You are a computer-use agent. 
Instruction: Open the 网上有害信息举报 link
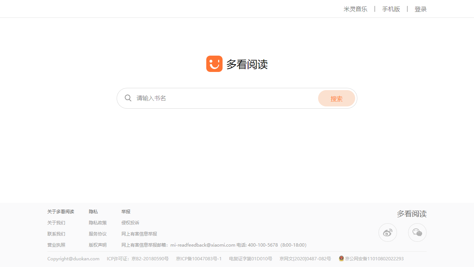pos(139,234)
